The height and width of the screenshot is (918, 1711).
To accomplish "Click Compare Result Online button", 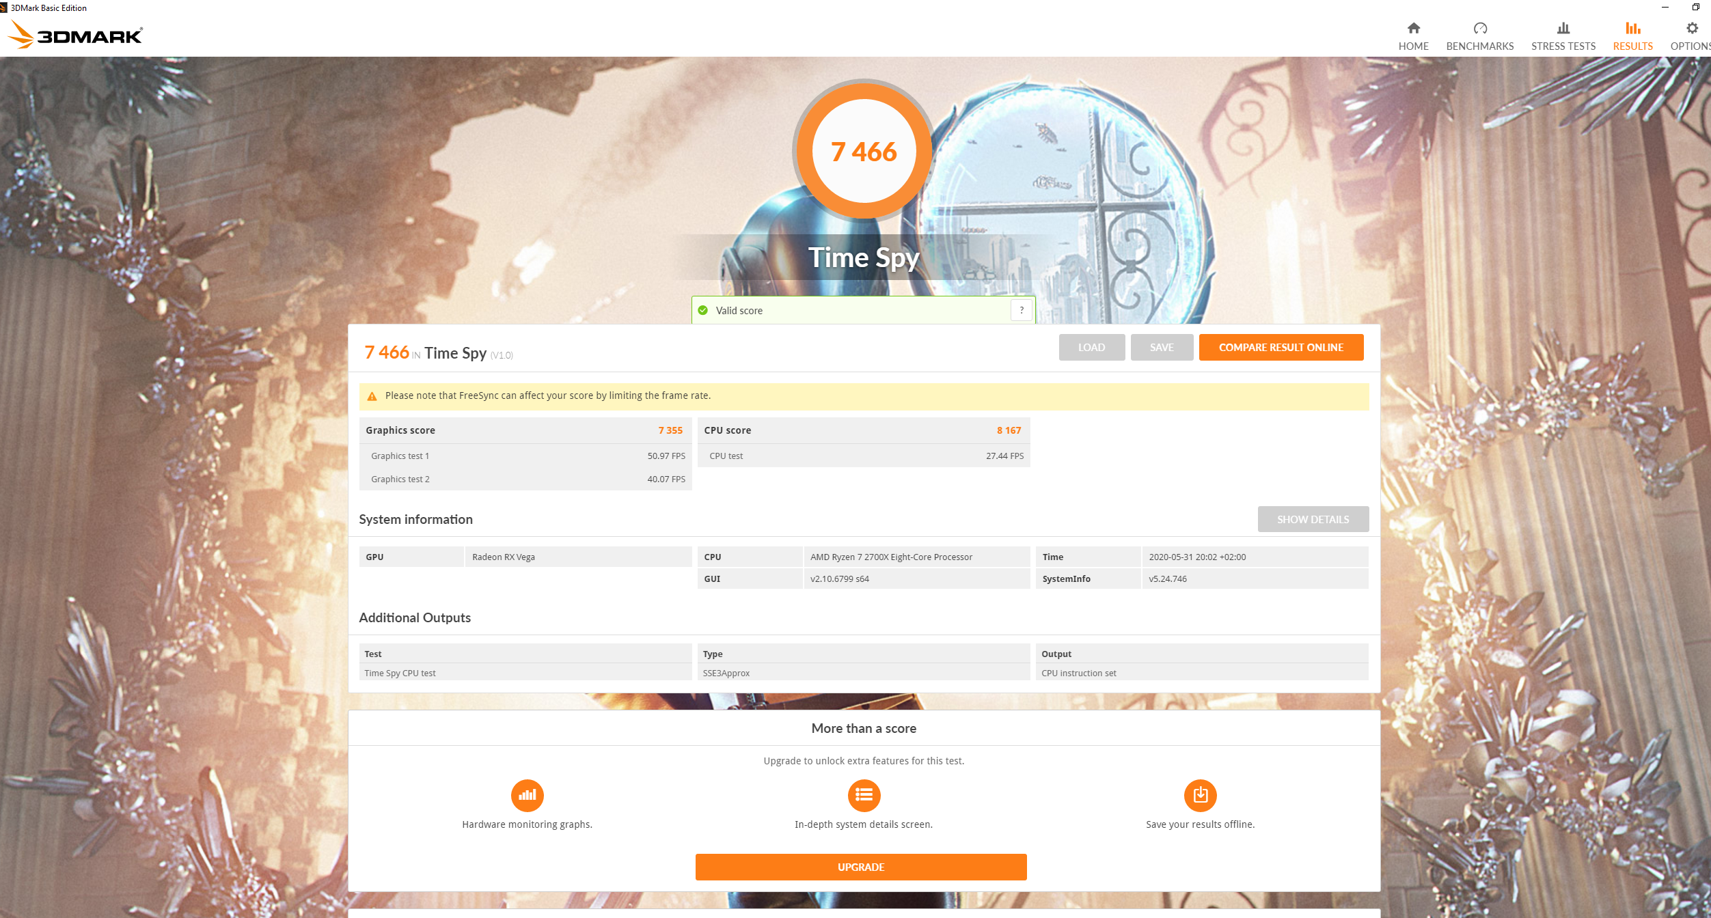I will pyautogui.click(x=1281, y=347).
